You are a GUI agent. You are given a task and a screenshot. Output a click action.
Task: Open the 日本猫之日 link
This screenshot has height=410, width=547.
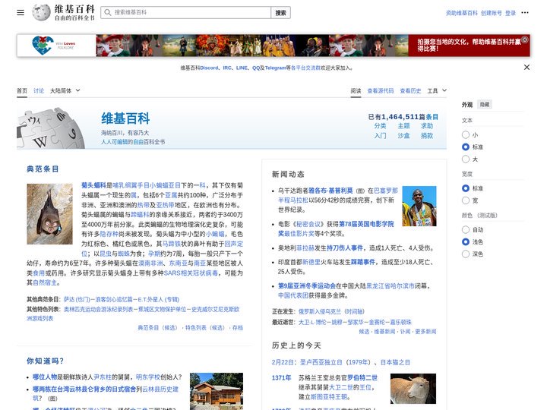[x=395, y=362]
